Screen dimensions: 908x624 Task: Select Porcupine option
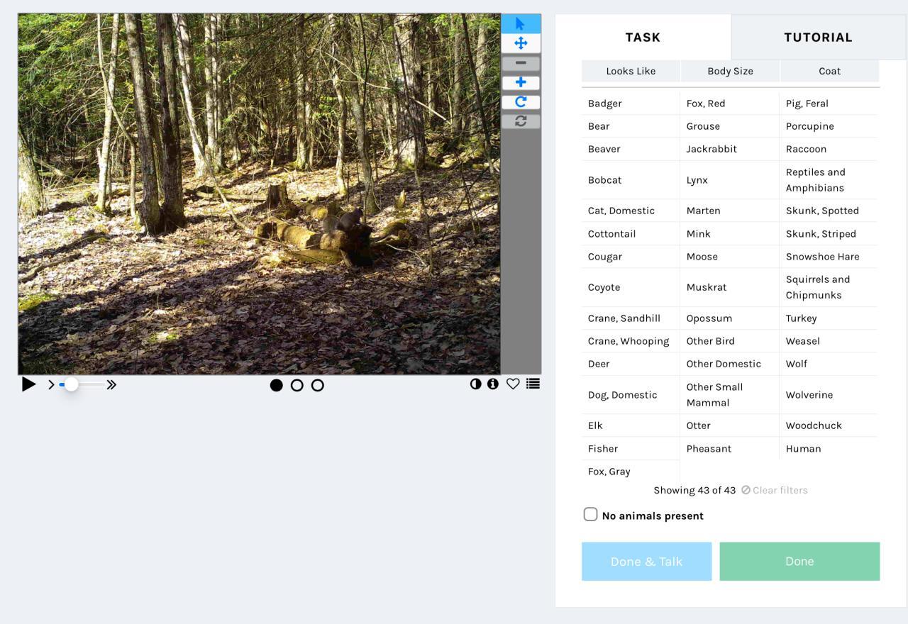coord(829,126)
